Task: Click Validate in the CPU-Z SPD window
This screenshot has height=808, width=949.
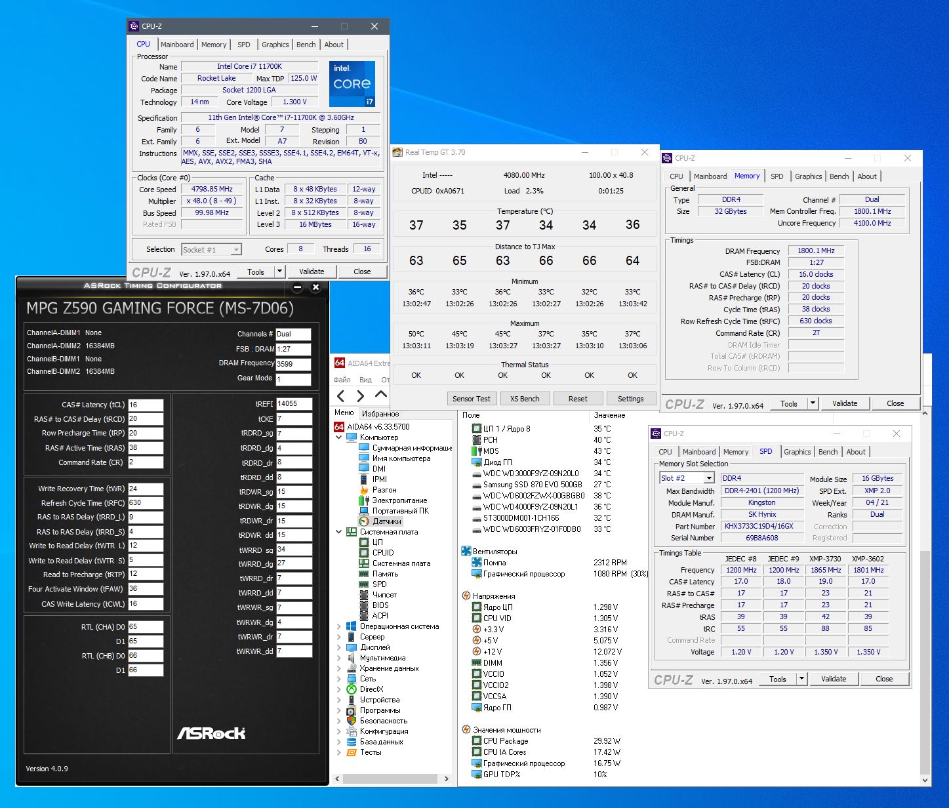Action: click(x=834, y=679)
